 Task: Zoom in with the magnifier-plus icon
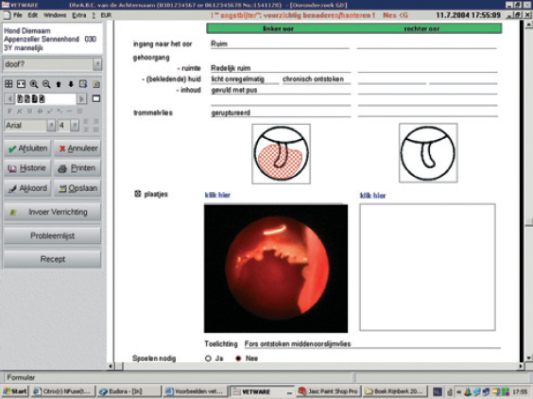click(34, 84)
